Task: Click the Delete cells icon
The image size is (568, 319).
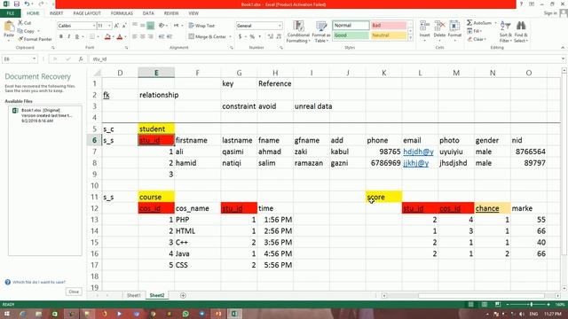Action: 439,26
